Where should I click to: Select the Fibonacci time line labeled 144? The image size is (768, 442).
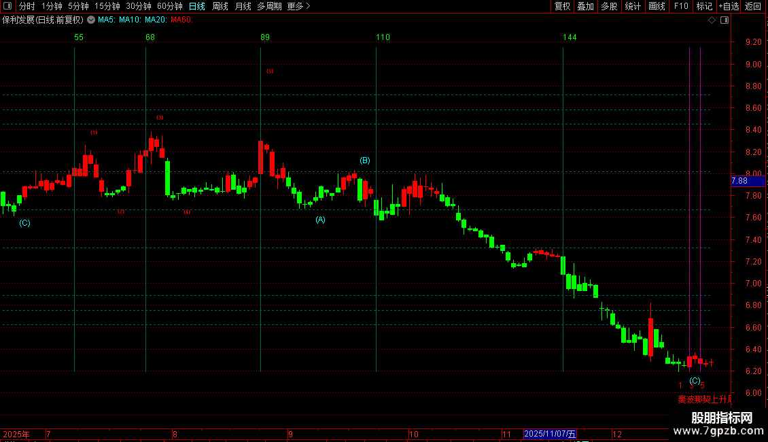click(563, 208)
